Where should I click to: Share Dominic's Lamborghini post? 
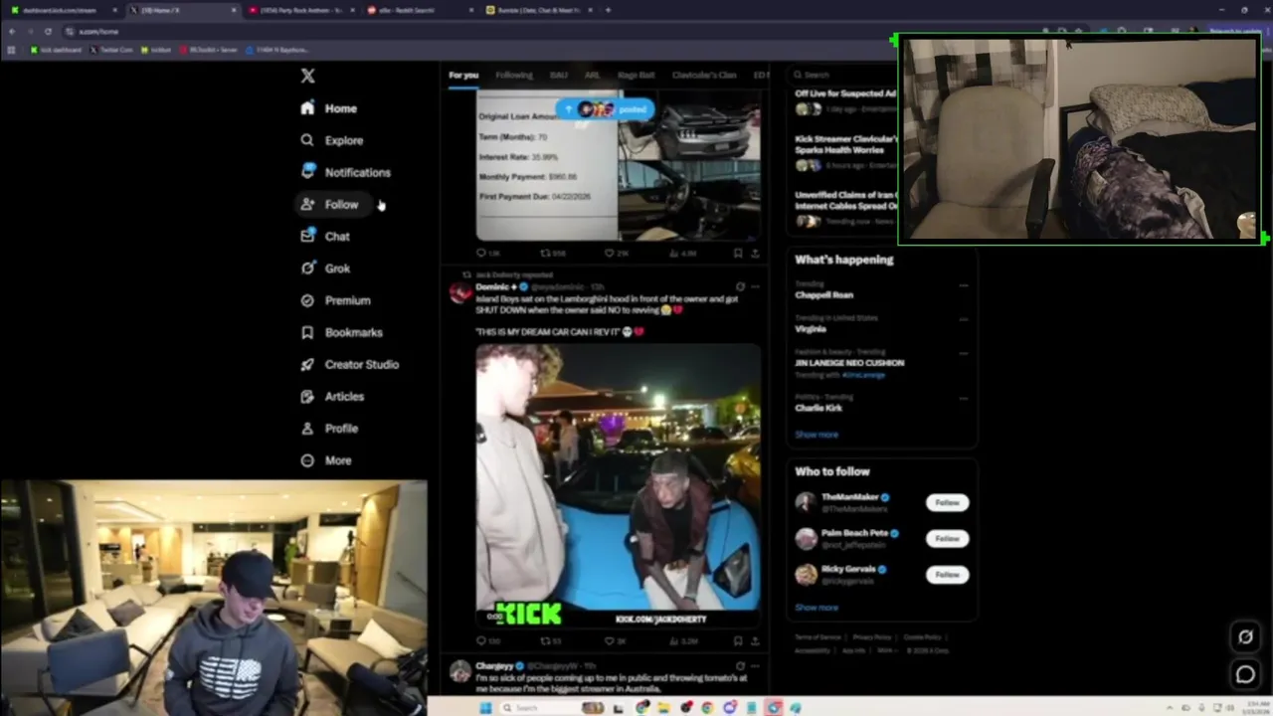click(x=755, y=641)
